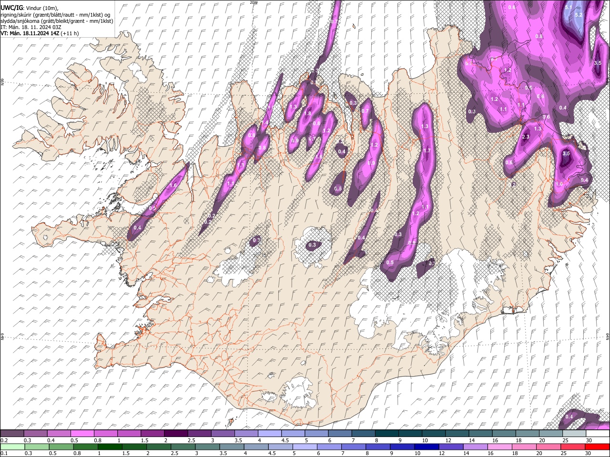610x457 pixels.
Task: Click the '1.5' label in upper legend row
Action: pos(145,440)
